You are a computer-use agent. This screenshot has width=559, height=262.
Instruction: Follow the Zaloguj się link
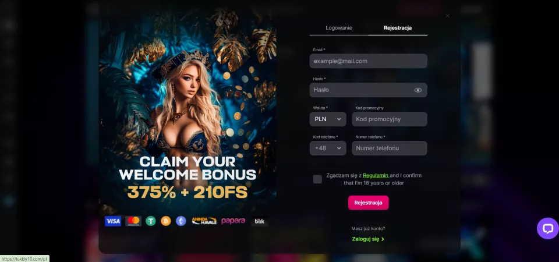(368, 239)
